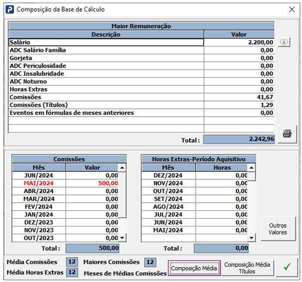This screenshot has height=282, width=302.
Task: Close the Composição da Base de Cálculo window
Action: pos(292,9)
